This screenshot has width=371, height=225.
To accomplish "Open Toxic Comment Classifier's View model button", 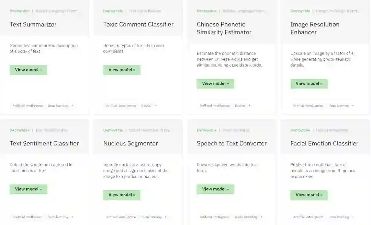I will click(x=122, y=70).
